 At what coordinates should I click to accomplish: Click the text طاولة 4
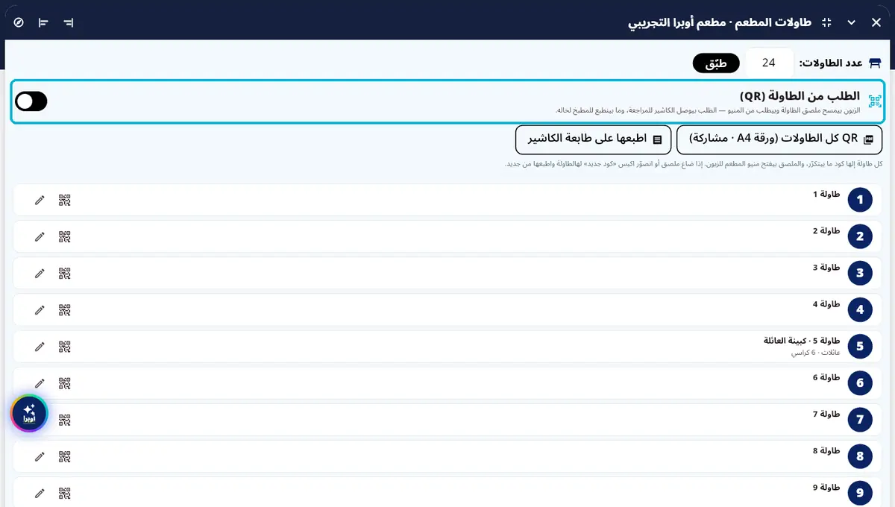click(826, 304)
